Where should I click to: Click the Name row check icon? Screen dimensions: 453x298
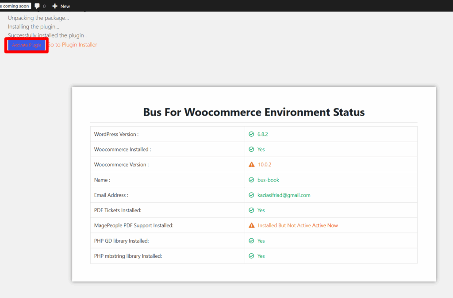[251, 180]
